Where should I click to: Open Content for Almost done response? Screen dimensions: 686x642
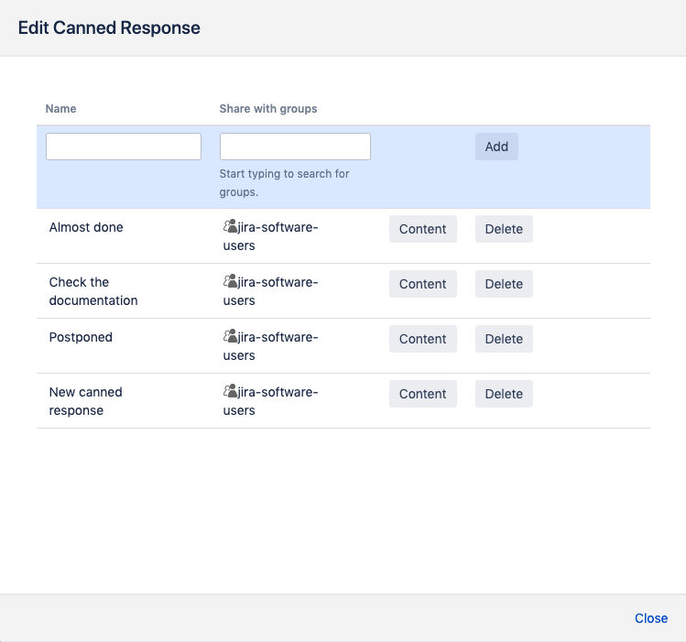coord(422,229)
